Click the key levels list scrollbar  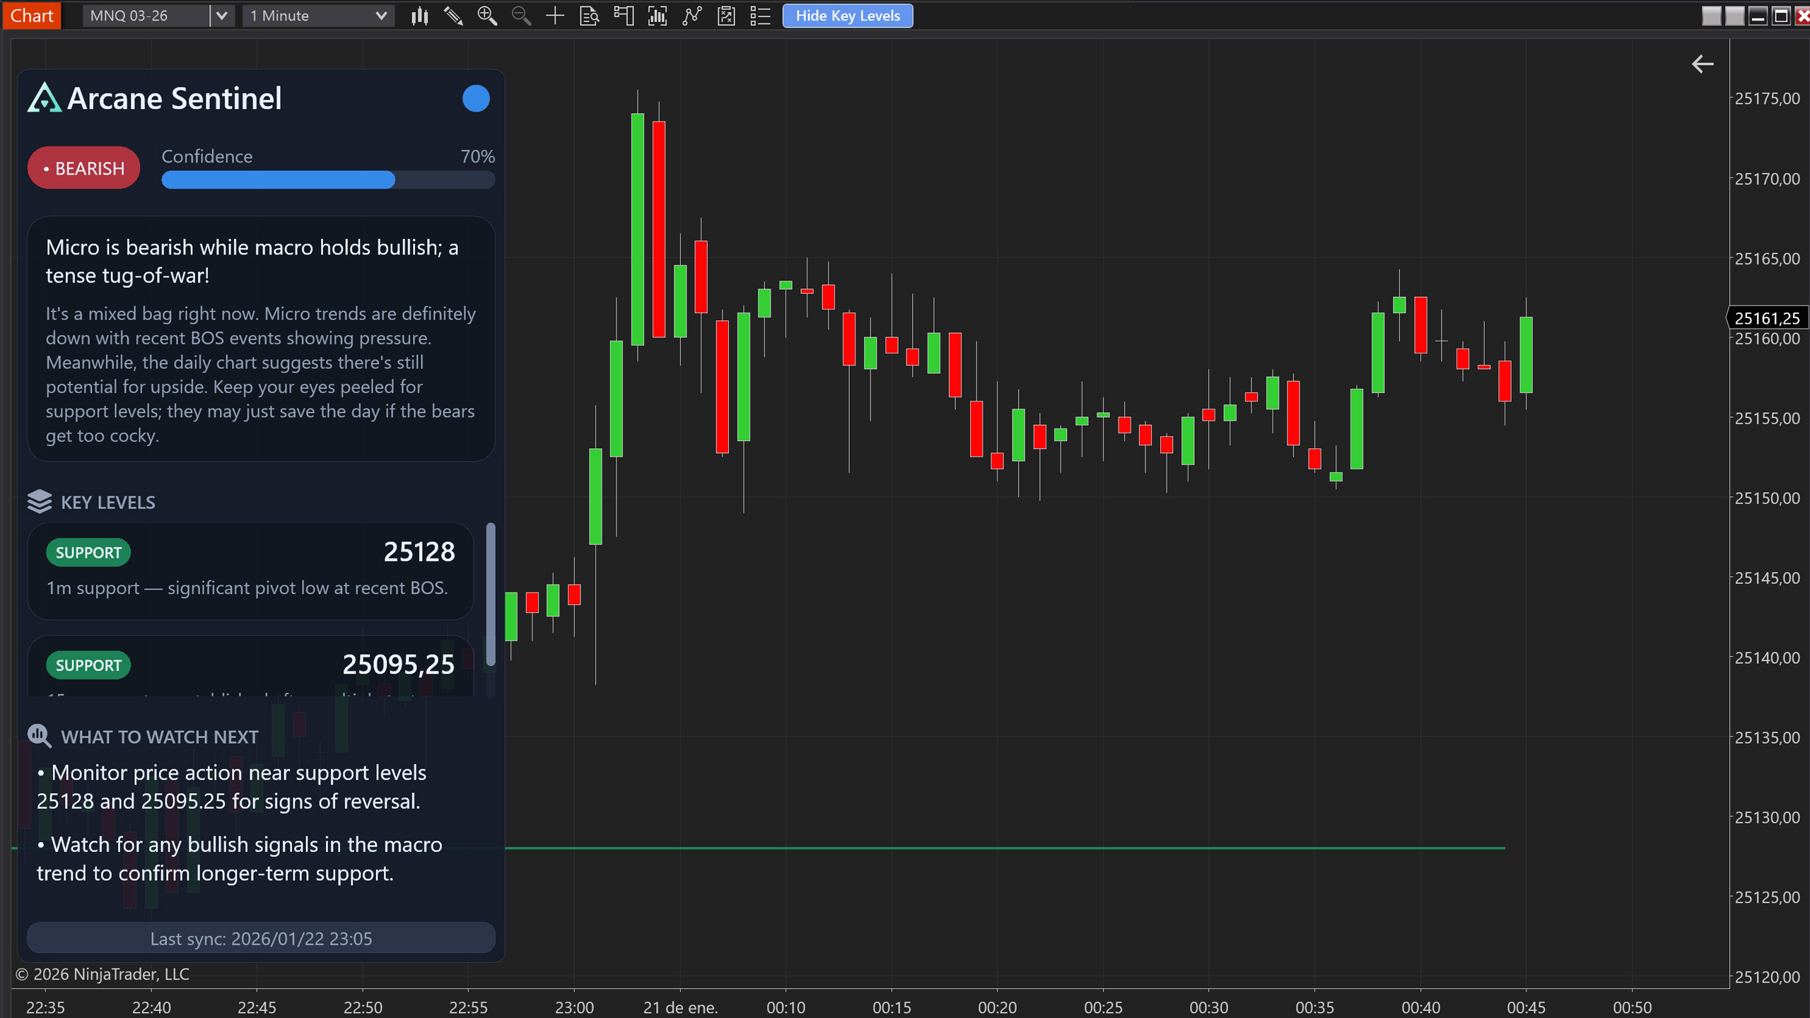[491, 594]
